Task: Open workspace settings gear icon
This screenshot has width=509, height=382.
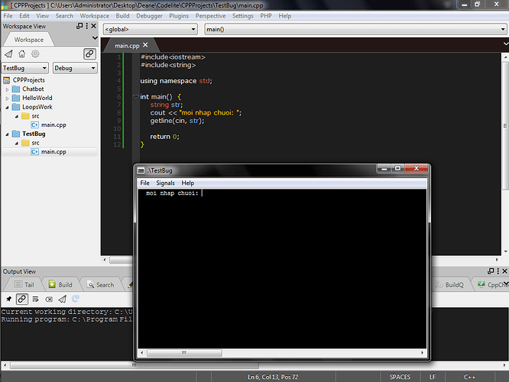Action: (x=35, y=54)
